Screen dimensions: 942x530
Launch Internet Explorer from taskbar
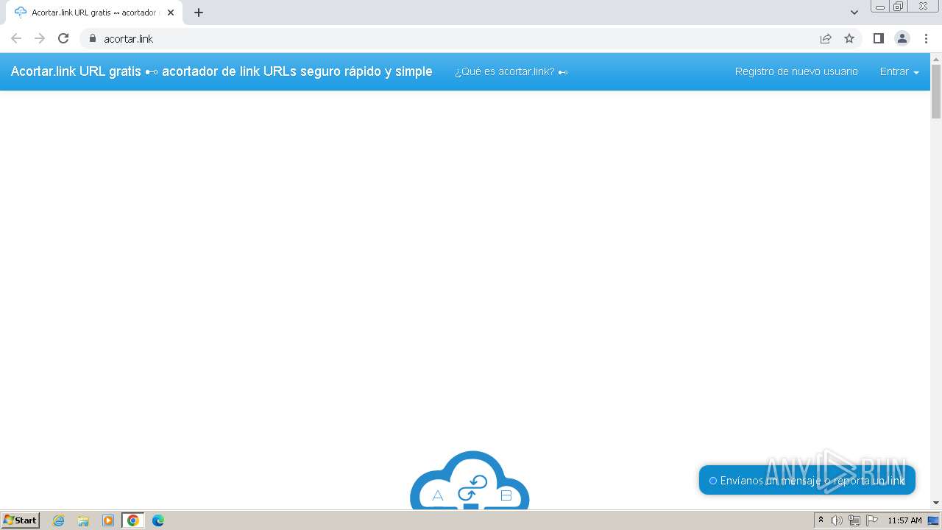pyautogui.click(x=59, y=520)
